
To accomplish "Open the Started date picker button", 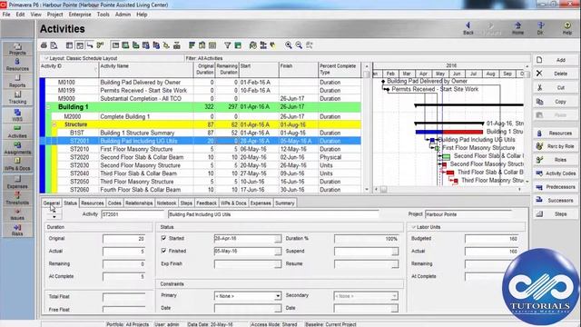I will 278,239.
